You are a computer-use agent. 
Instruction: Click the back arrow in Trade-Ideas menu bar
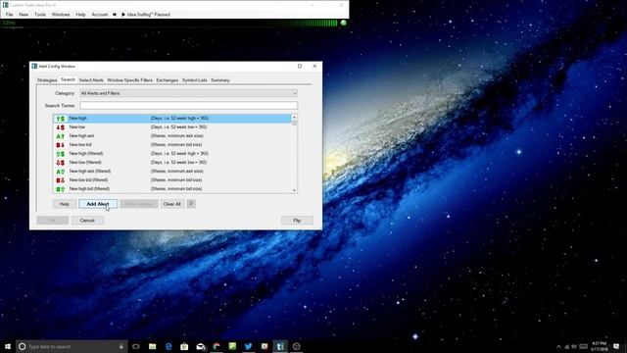pyautogui.click(x=115, y=15)
